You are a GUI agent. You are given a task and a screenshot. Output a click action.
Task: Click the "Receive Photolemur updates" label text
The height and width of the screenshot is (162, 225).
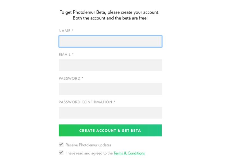[x=88, y=145]
